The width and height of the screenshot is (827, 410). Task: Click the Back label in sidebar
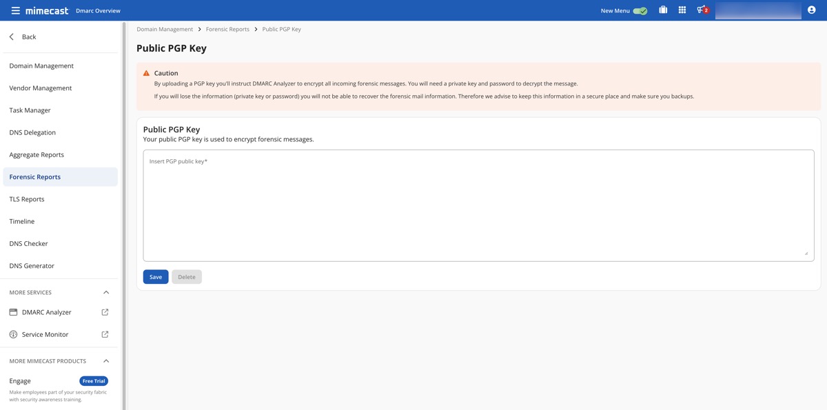tap(29, 37)
